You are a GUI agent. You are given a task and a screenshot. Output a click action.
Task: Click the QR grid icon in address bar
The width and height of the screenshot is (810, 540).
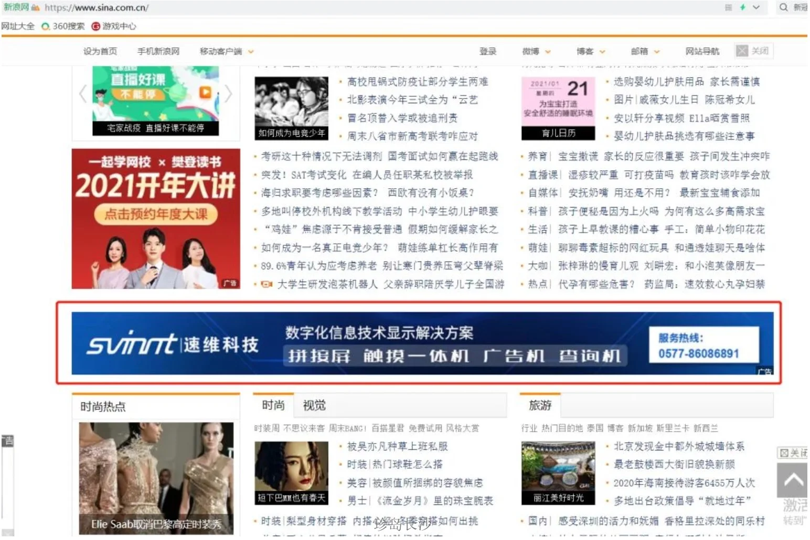pyautogui.click(x=728, y=7)
